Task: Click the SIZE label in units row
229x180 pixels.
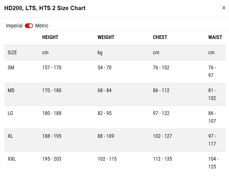Action: (12, 53)
